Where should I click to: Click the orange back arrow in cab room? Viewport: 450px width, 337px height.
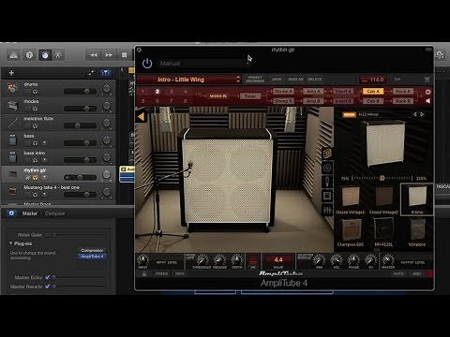tap(141, 117)
